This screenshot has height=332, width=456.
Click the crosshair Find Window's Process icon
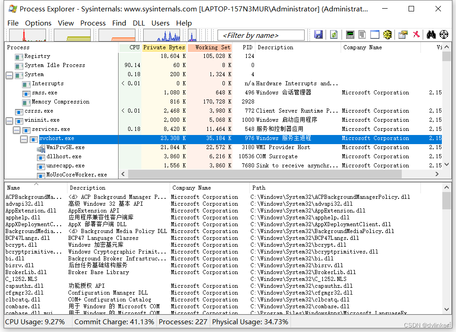tap(444, 35)
